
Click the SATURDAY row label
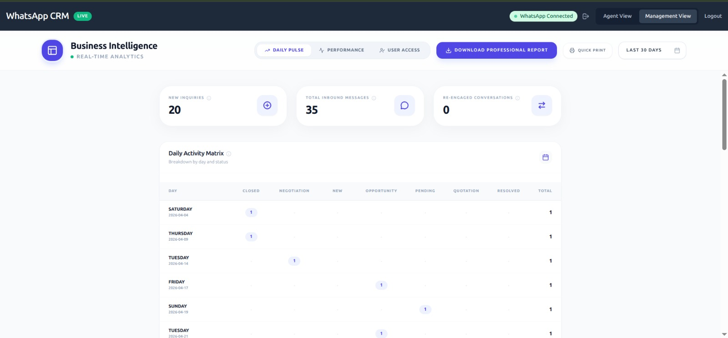[180, 209]
